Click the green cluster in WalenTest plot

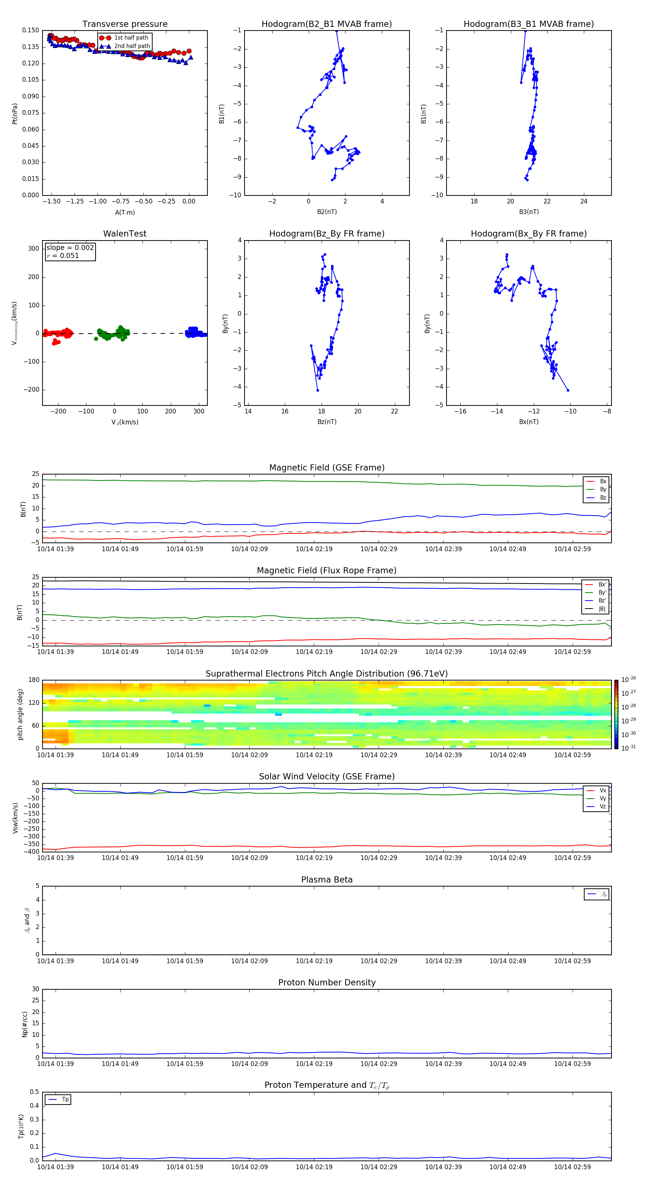(112, 333)
